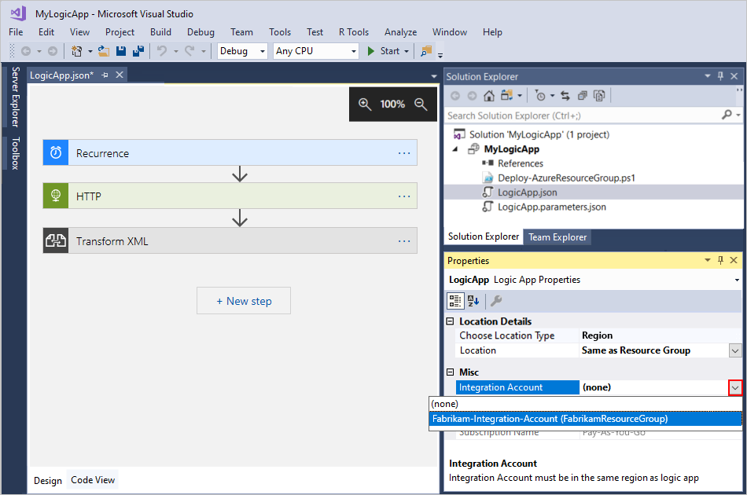
Task: Click the 100% zoom level control
Action: tap(393, 103)
